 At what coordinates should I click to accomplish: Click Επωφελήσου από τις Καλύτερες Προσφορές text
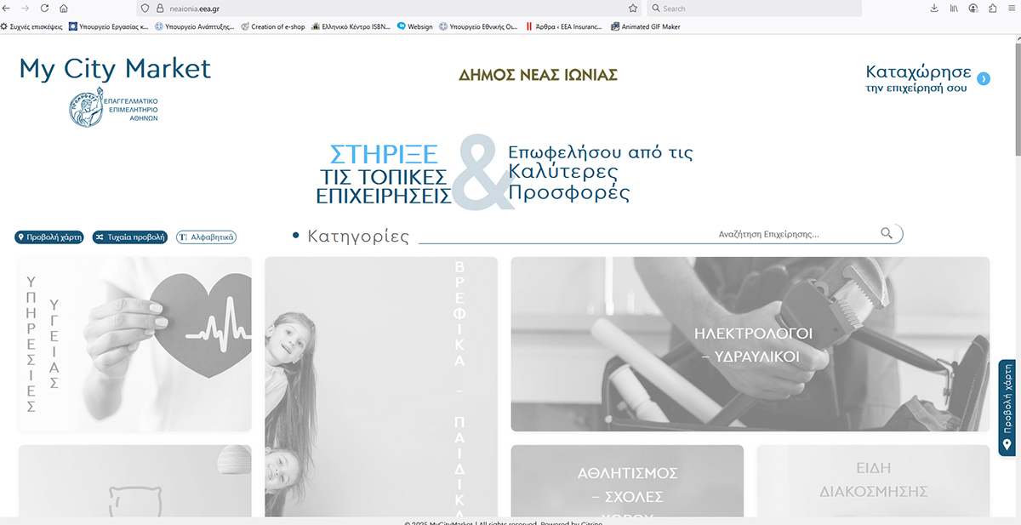(600, 173)
